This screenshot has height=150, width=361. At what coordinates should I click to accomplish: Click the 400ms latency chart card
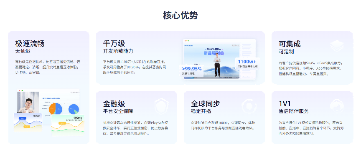coord(68,126)
